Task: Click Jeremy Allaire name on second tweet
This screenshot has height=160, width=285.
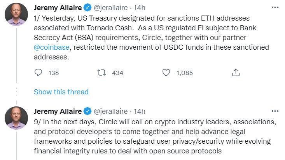Action: point(58,111)
